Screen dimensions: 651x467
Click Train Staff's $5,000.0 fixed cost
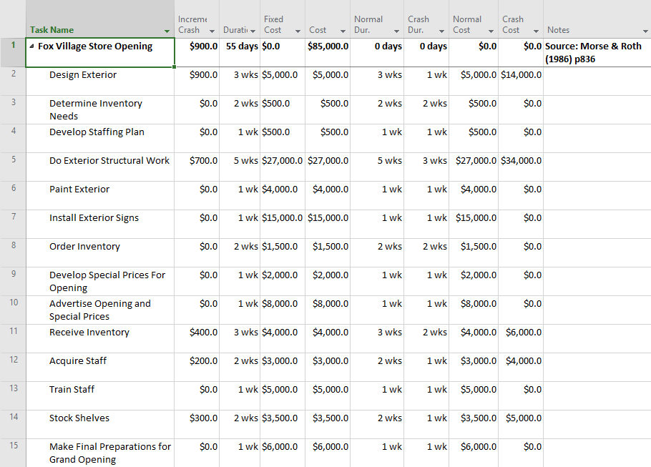point(283,396)
